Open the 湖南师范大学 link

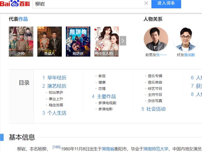[x=156, y=149]
